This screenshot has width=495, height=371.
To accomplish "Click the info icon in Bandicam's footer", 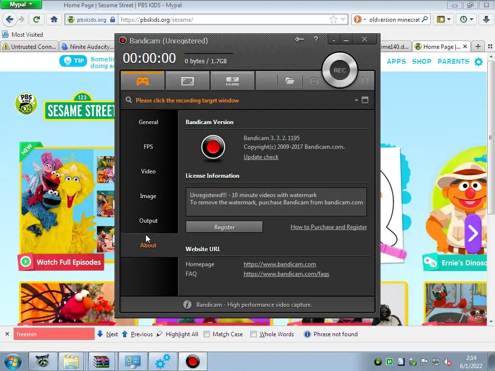I will pos(187,304).
